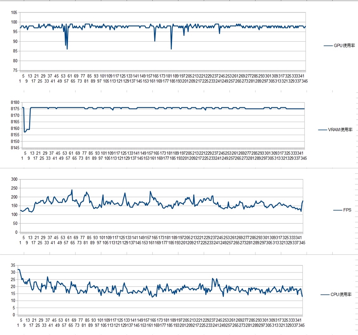
Task: Click the CPU usage starting peak at 32
Action: (19, 270)
